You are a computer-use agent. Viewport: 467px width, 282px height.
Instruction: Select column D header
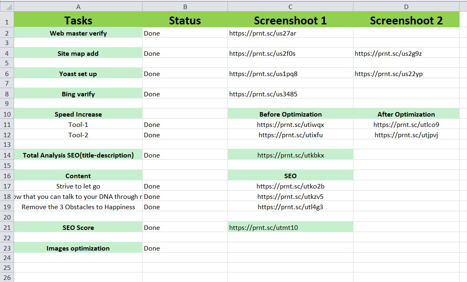[406, 6]
